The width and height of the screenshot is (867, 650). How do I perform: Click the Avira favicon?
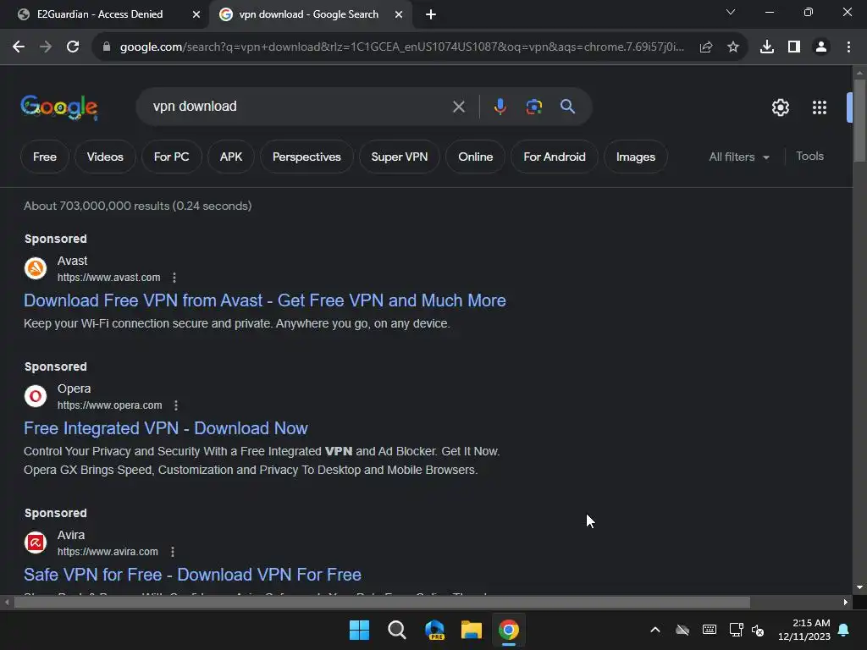(x=36, y=543)
